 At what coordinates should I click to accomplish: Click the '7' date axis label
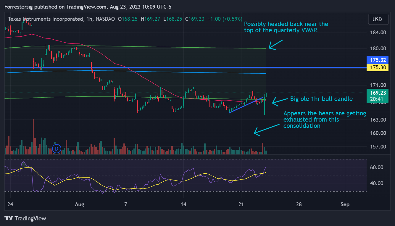click(126, 204)
